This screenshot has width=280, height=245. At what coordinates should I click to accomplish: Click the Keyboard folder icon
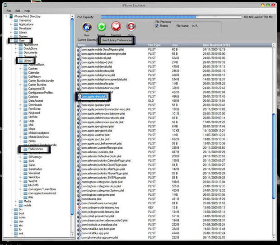click(x=25, y=113)
